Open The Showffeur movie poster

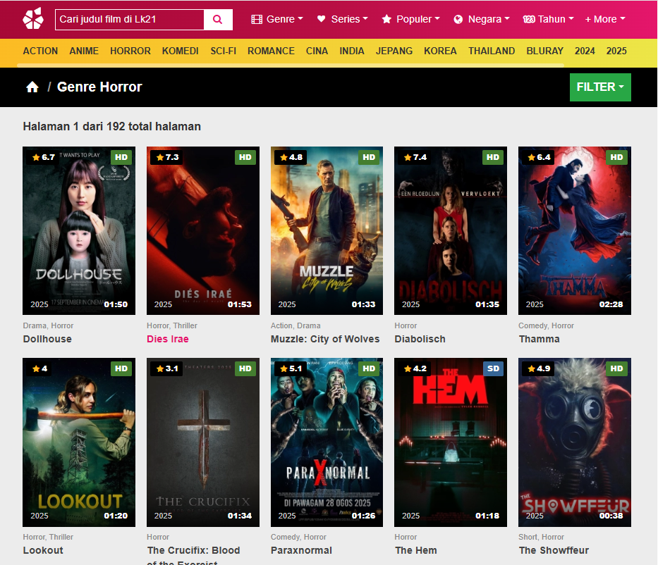tap(575, 442)
